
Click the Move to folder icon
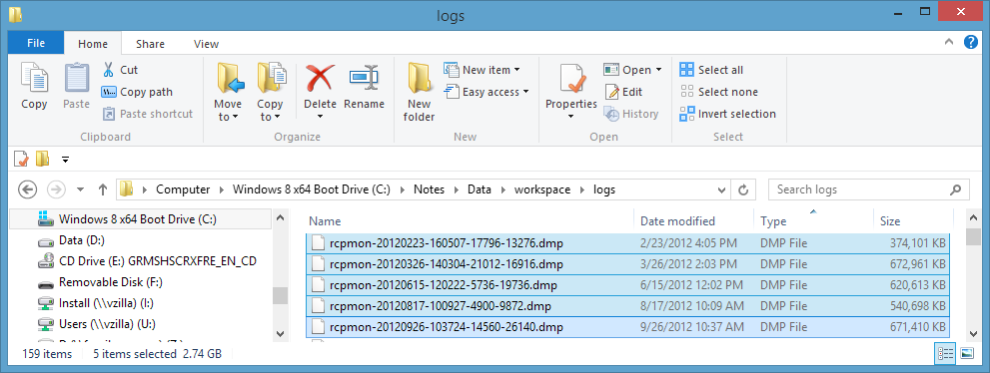click(230, 79)
